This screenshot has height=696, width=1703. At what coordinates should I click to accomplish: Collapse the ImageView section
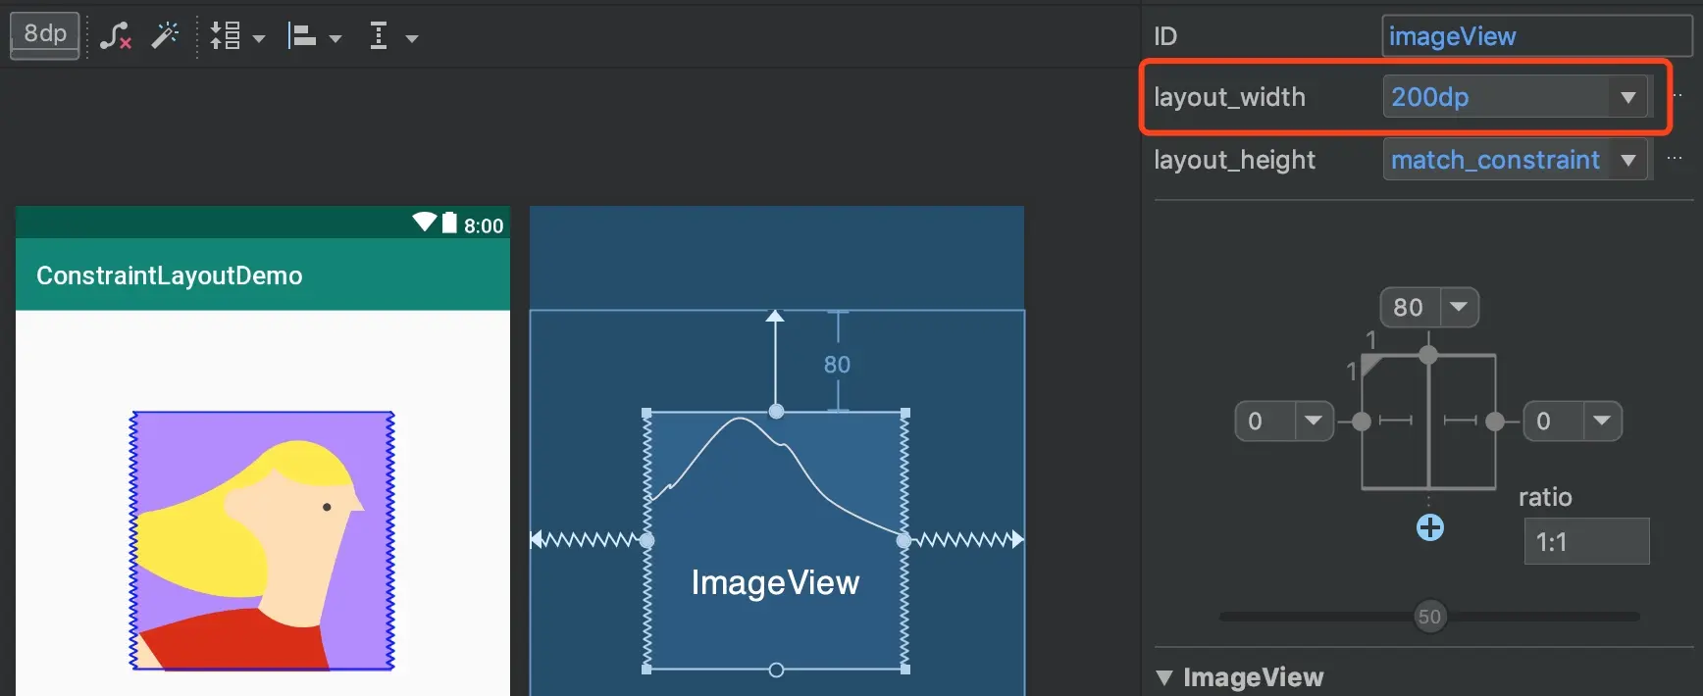(x=1164, y=677)
